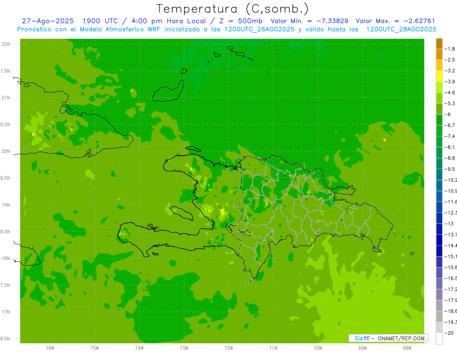Click the '-16.5' colorbar label

[451, 278]
